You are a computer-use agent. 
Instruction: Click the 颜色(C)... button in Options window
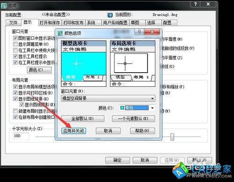coord(39,70)
